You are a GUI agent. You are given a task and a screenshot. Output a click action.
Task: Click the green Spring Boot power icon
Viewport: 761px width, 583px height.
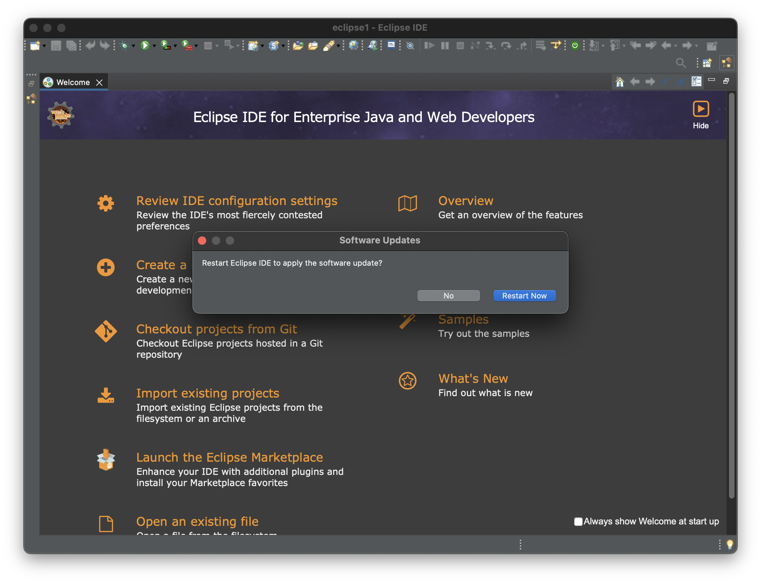[x=575, y=46]
